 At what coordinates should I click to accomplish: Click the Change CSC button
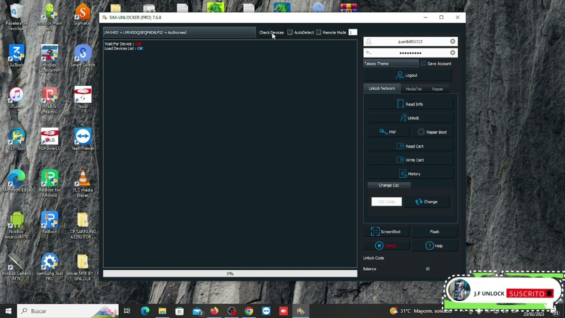tap(426, 202)
